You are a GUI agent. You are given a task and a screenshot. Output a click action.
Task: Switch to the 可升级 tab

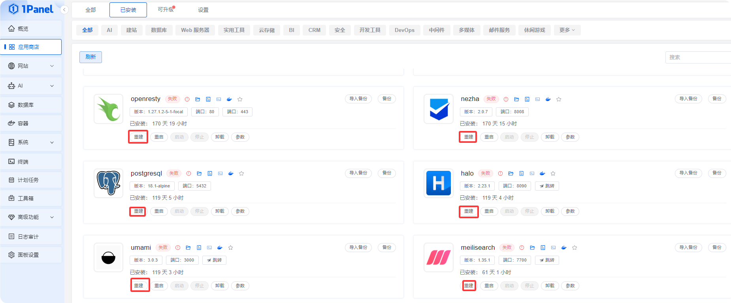[x=166, y=9]
